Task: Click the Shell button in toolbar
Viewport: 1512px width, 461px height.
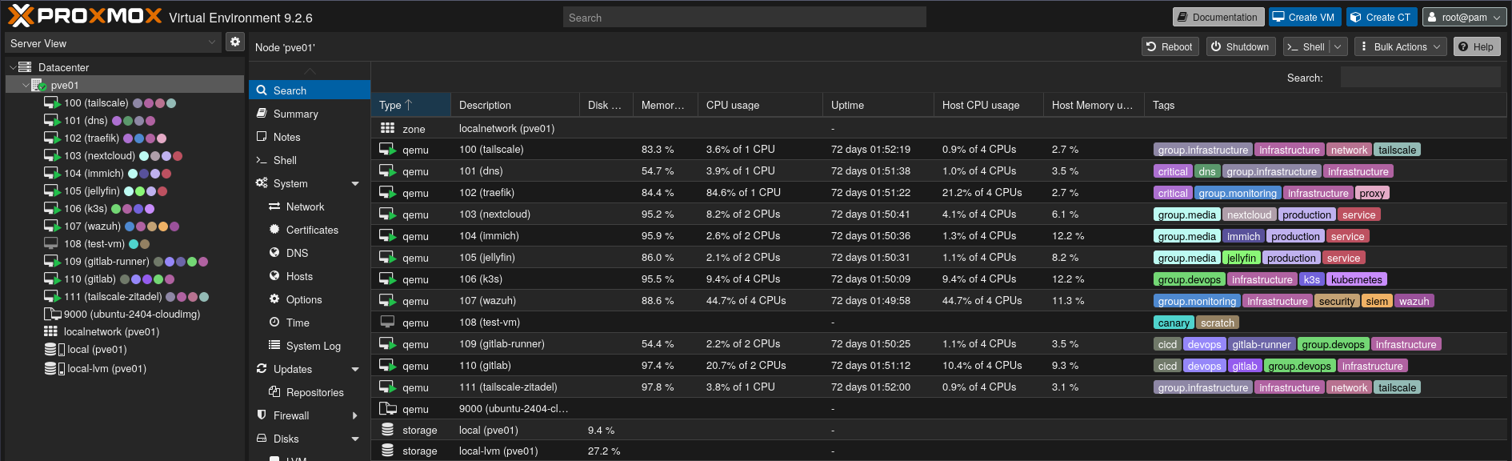Action: pos(1306,46)
